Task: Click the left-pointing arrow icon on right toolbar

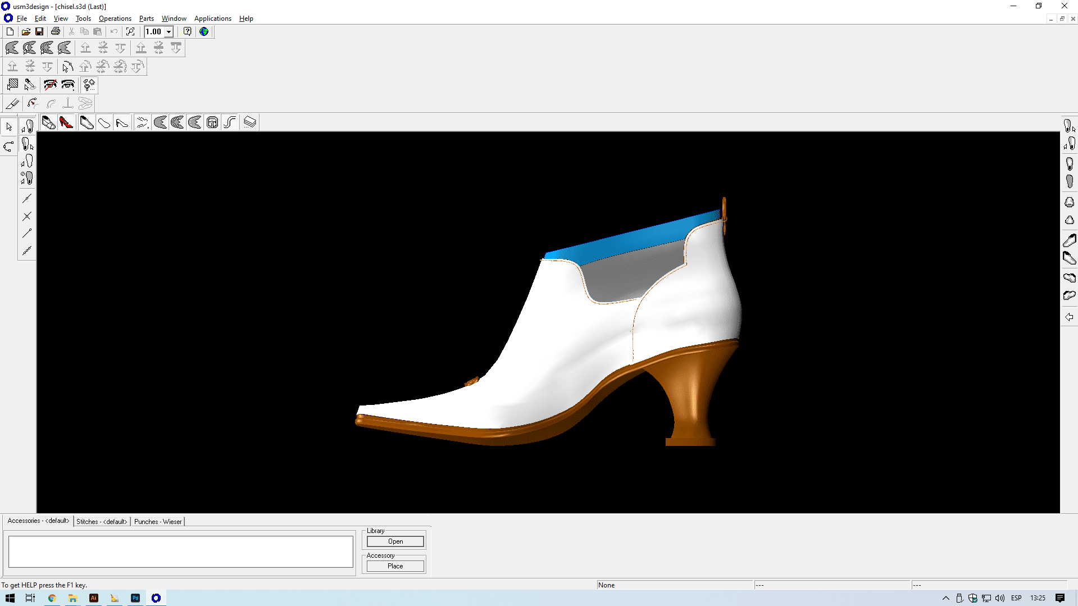Action: [1069, 317]
